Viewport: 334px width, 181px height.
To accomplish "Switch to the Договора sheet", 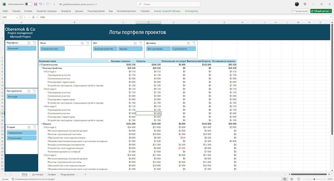I will pyautogui.click(x=38, y=174).
